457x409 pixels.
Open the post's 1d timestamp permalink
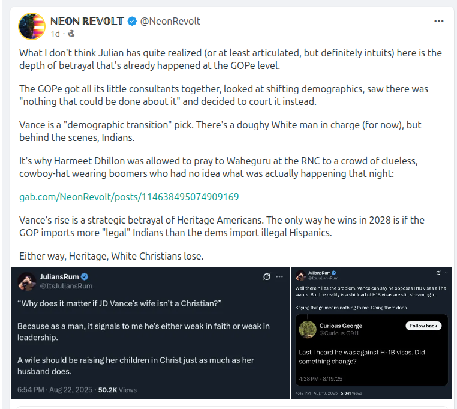point(55,34)
